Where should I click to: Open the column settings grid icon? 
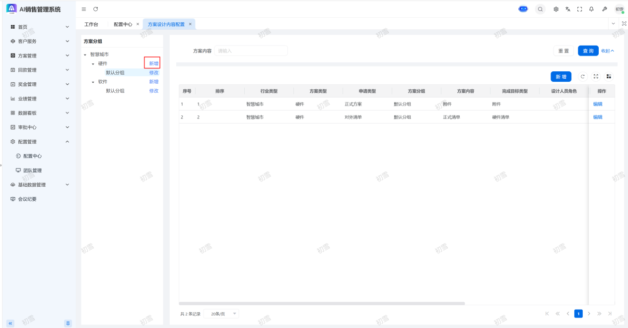tap(609, 77)
